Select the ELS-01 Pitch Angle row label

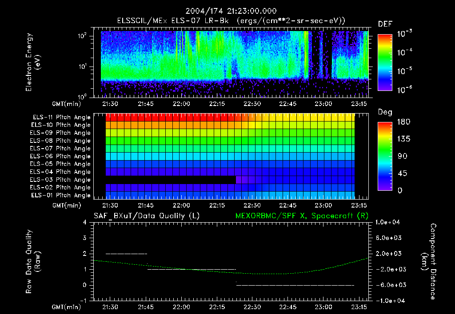pyautogui.click(x=61, y=195)
